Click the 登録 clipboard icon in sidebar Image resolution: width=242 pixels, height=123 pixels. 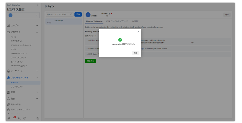point(9,92)
